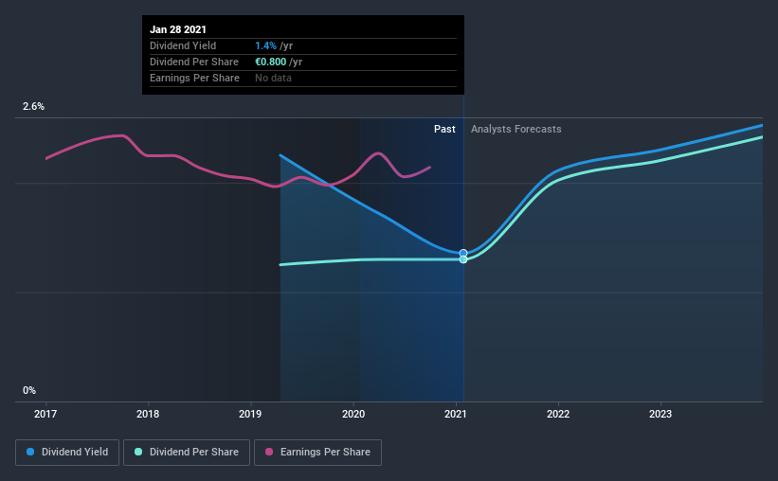
Task: Click the teal Dividend Per Share legend dot
Action: click(x=138, y=452)
